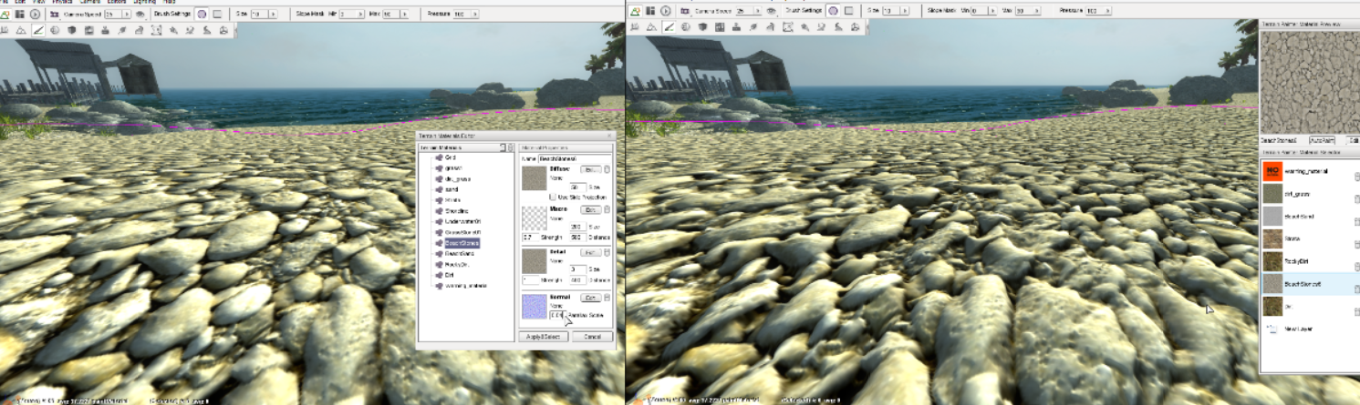1360x405 pixels.
Task: Toggle visibility eye icon in left window toolbar
Action: (140, 14)
